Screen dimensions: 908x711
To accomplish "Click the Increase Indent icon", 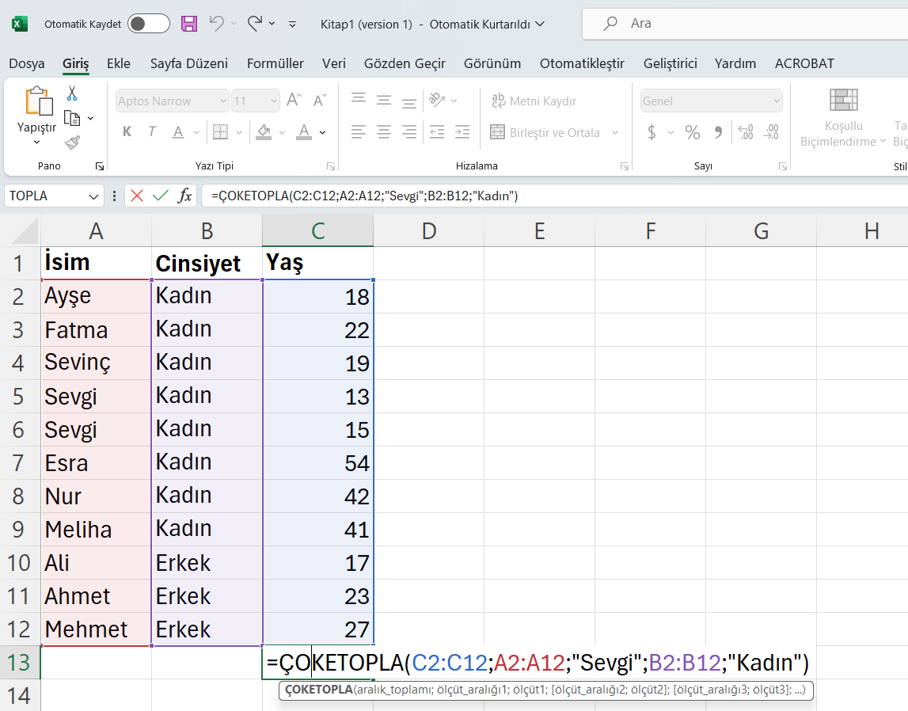I will tap(462, 132).
